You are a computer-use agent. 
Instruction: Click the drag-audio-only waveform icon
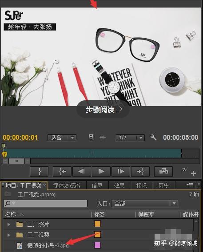[x=103, y=138]
